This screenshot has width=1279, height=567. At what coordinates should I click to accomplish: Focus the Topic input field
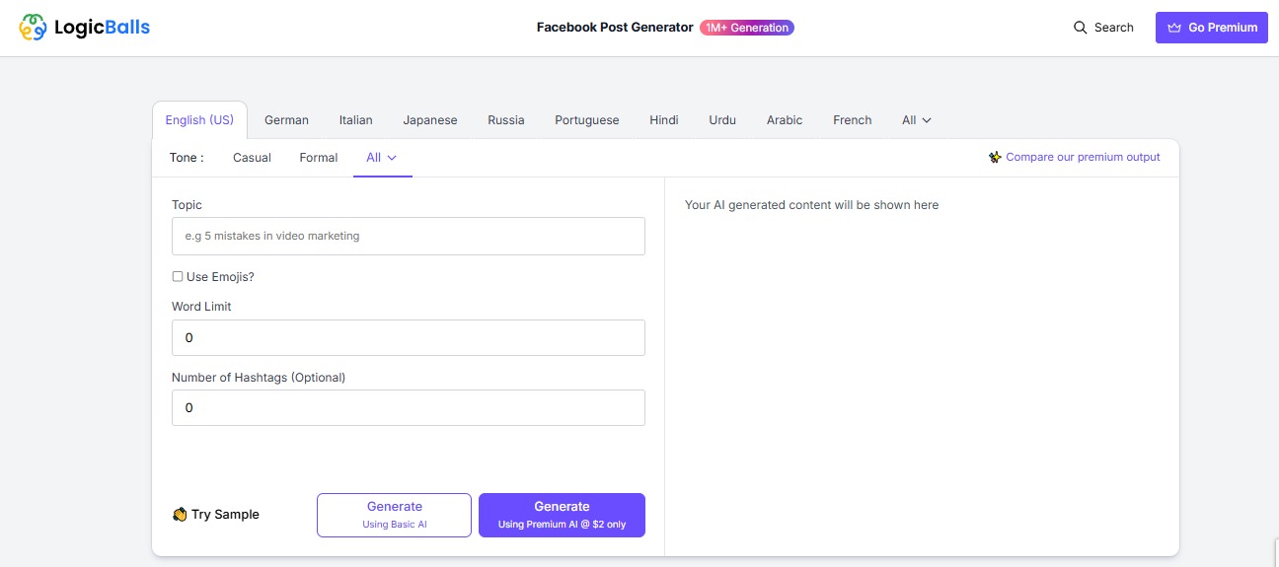[x=408, y=237]
